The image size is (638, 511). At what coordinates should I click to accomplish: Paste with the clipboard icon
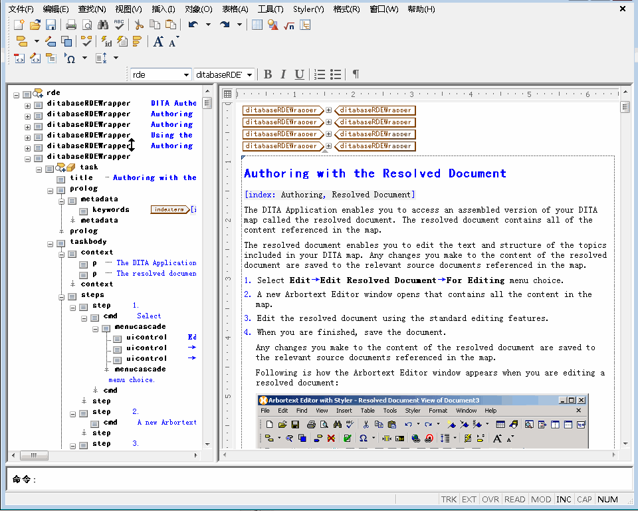tap(171, 25)
